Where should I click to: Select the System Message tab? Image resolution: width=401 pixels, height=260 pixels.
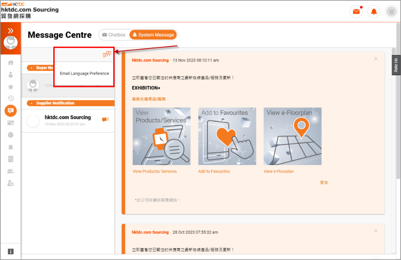tap(153, 35)
